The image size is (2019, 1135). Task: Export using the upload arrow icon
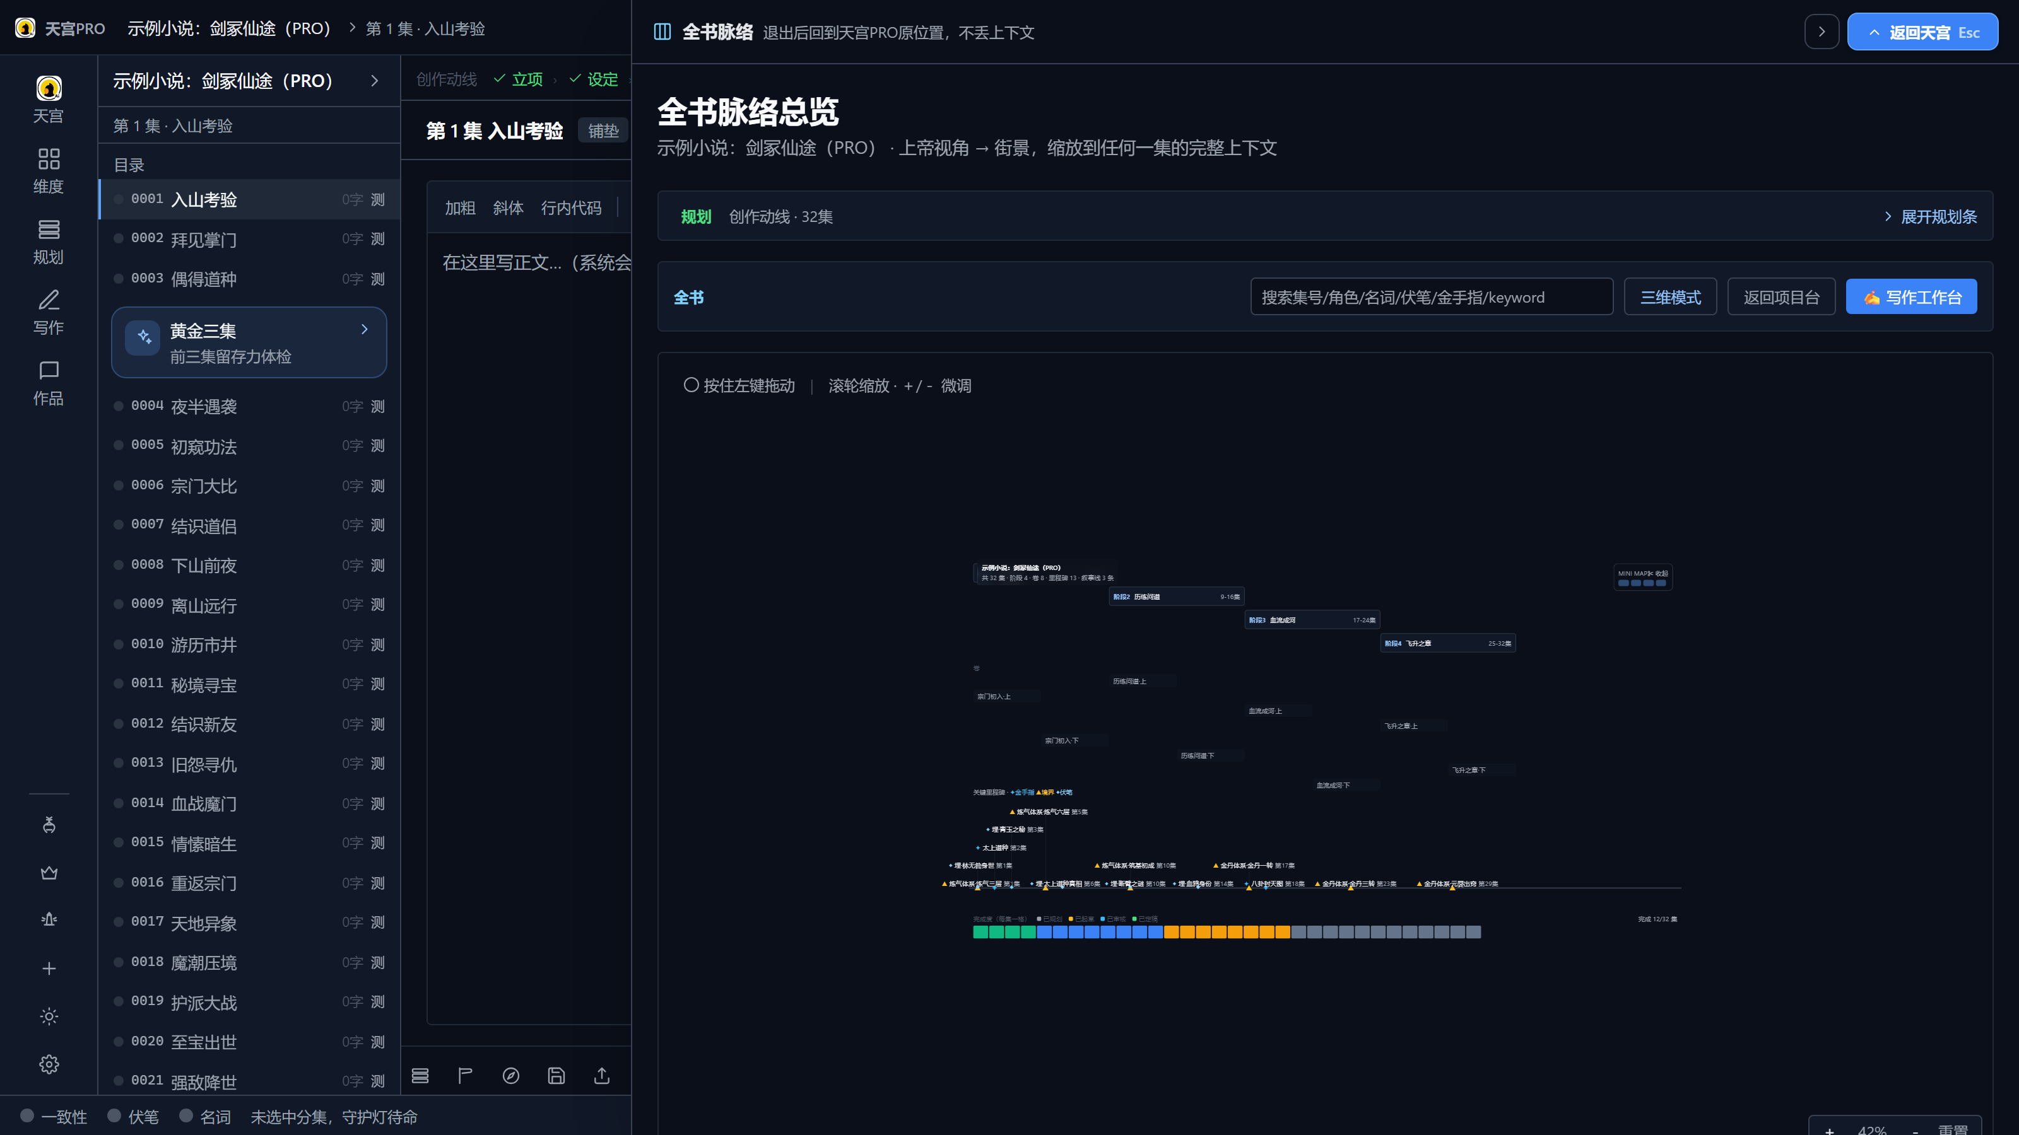[602, 1076]
